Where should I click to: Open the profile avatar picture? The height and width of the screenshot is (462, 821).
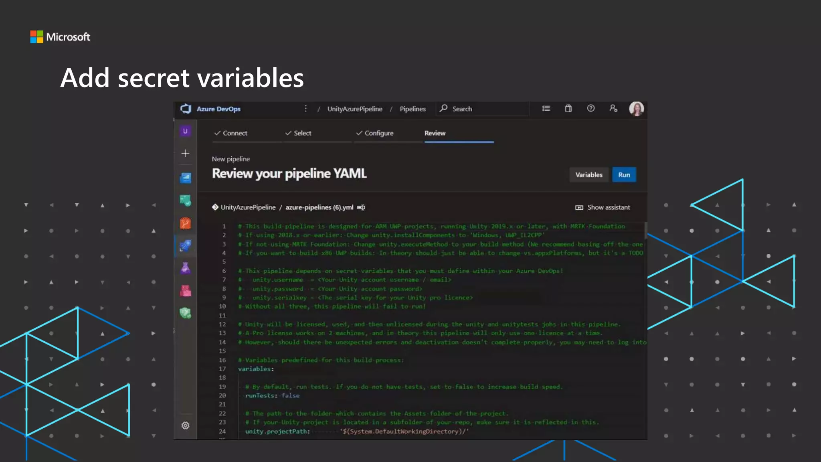(637, 109)
